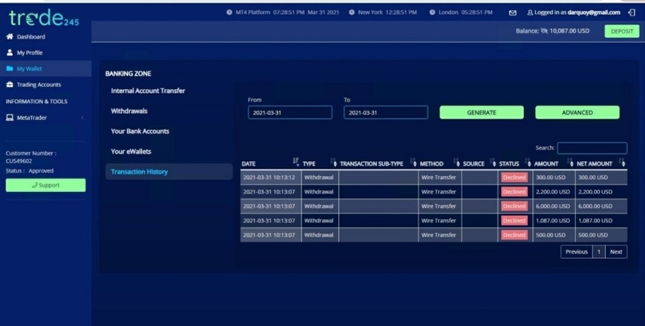Sort table by the STATUS column arrows

528,162
